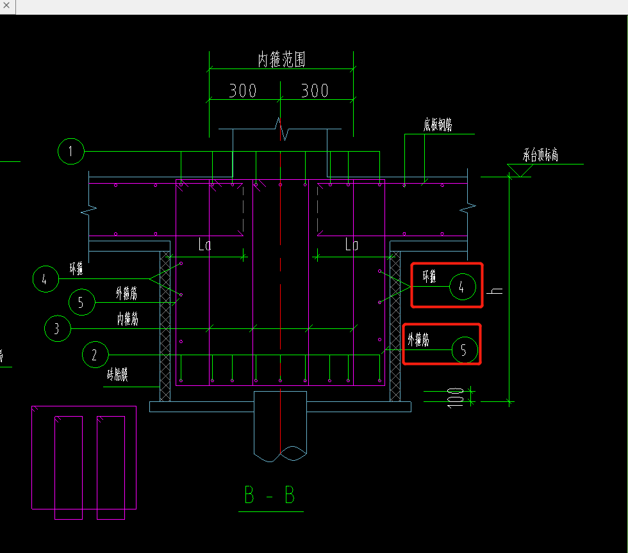
Task: Select the 内箍范围 dimension title text
Action: tap(281, 60)
